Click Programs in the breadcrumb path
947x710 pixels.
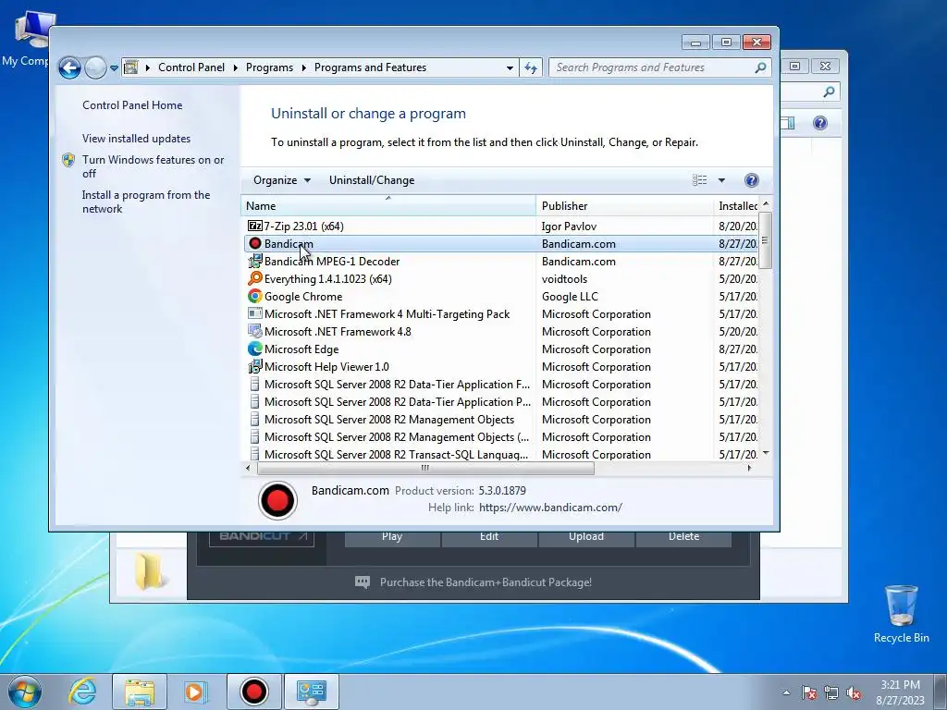(x=269, y=67)
